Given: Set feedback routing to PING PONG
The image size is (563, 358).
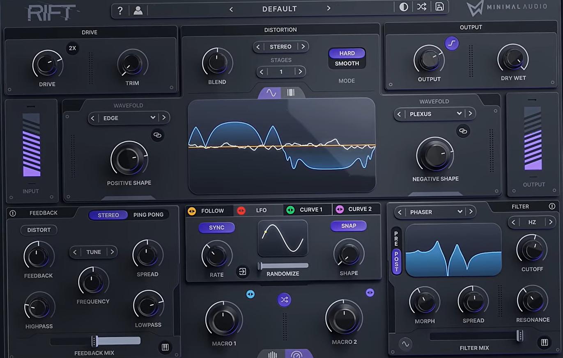Looking at the screenshot, I should (x=148, y=214).
